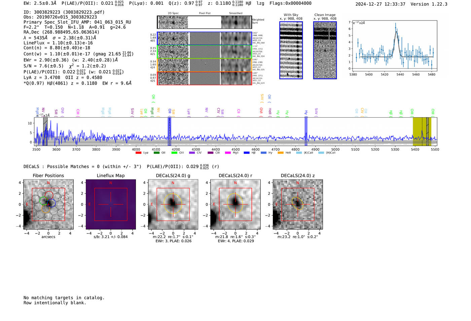The height and width of the screenshot is (321, 471).
Task: Click the 'Pixel Flat' column heading
Action: (x=205, y=13)
